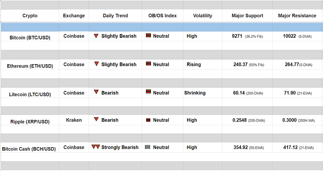This screenshot has width=323, height=171.
Task: Click the Major Resistance column header
Action: click(x=297, y=16)
